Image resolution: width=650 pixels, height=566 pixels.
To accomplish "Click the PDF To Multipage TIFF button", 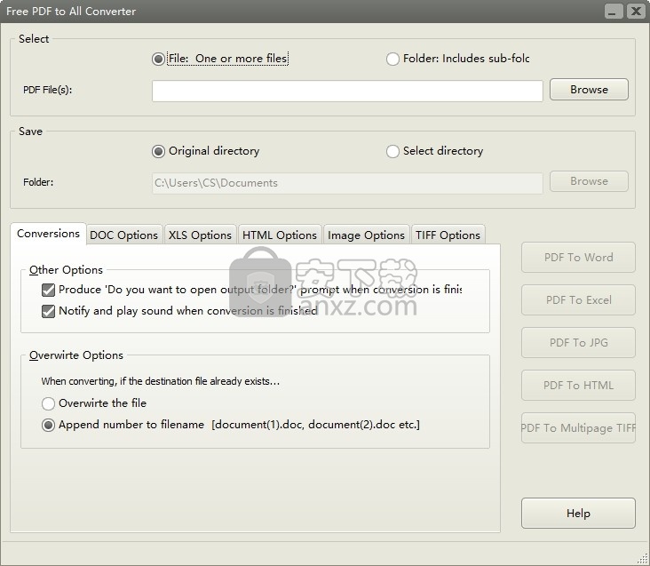I will click(x=578, y=428).
